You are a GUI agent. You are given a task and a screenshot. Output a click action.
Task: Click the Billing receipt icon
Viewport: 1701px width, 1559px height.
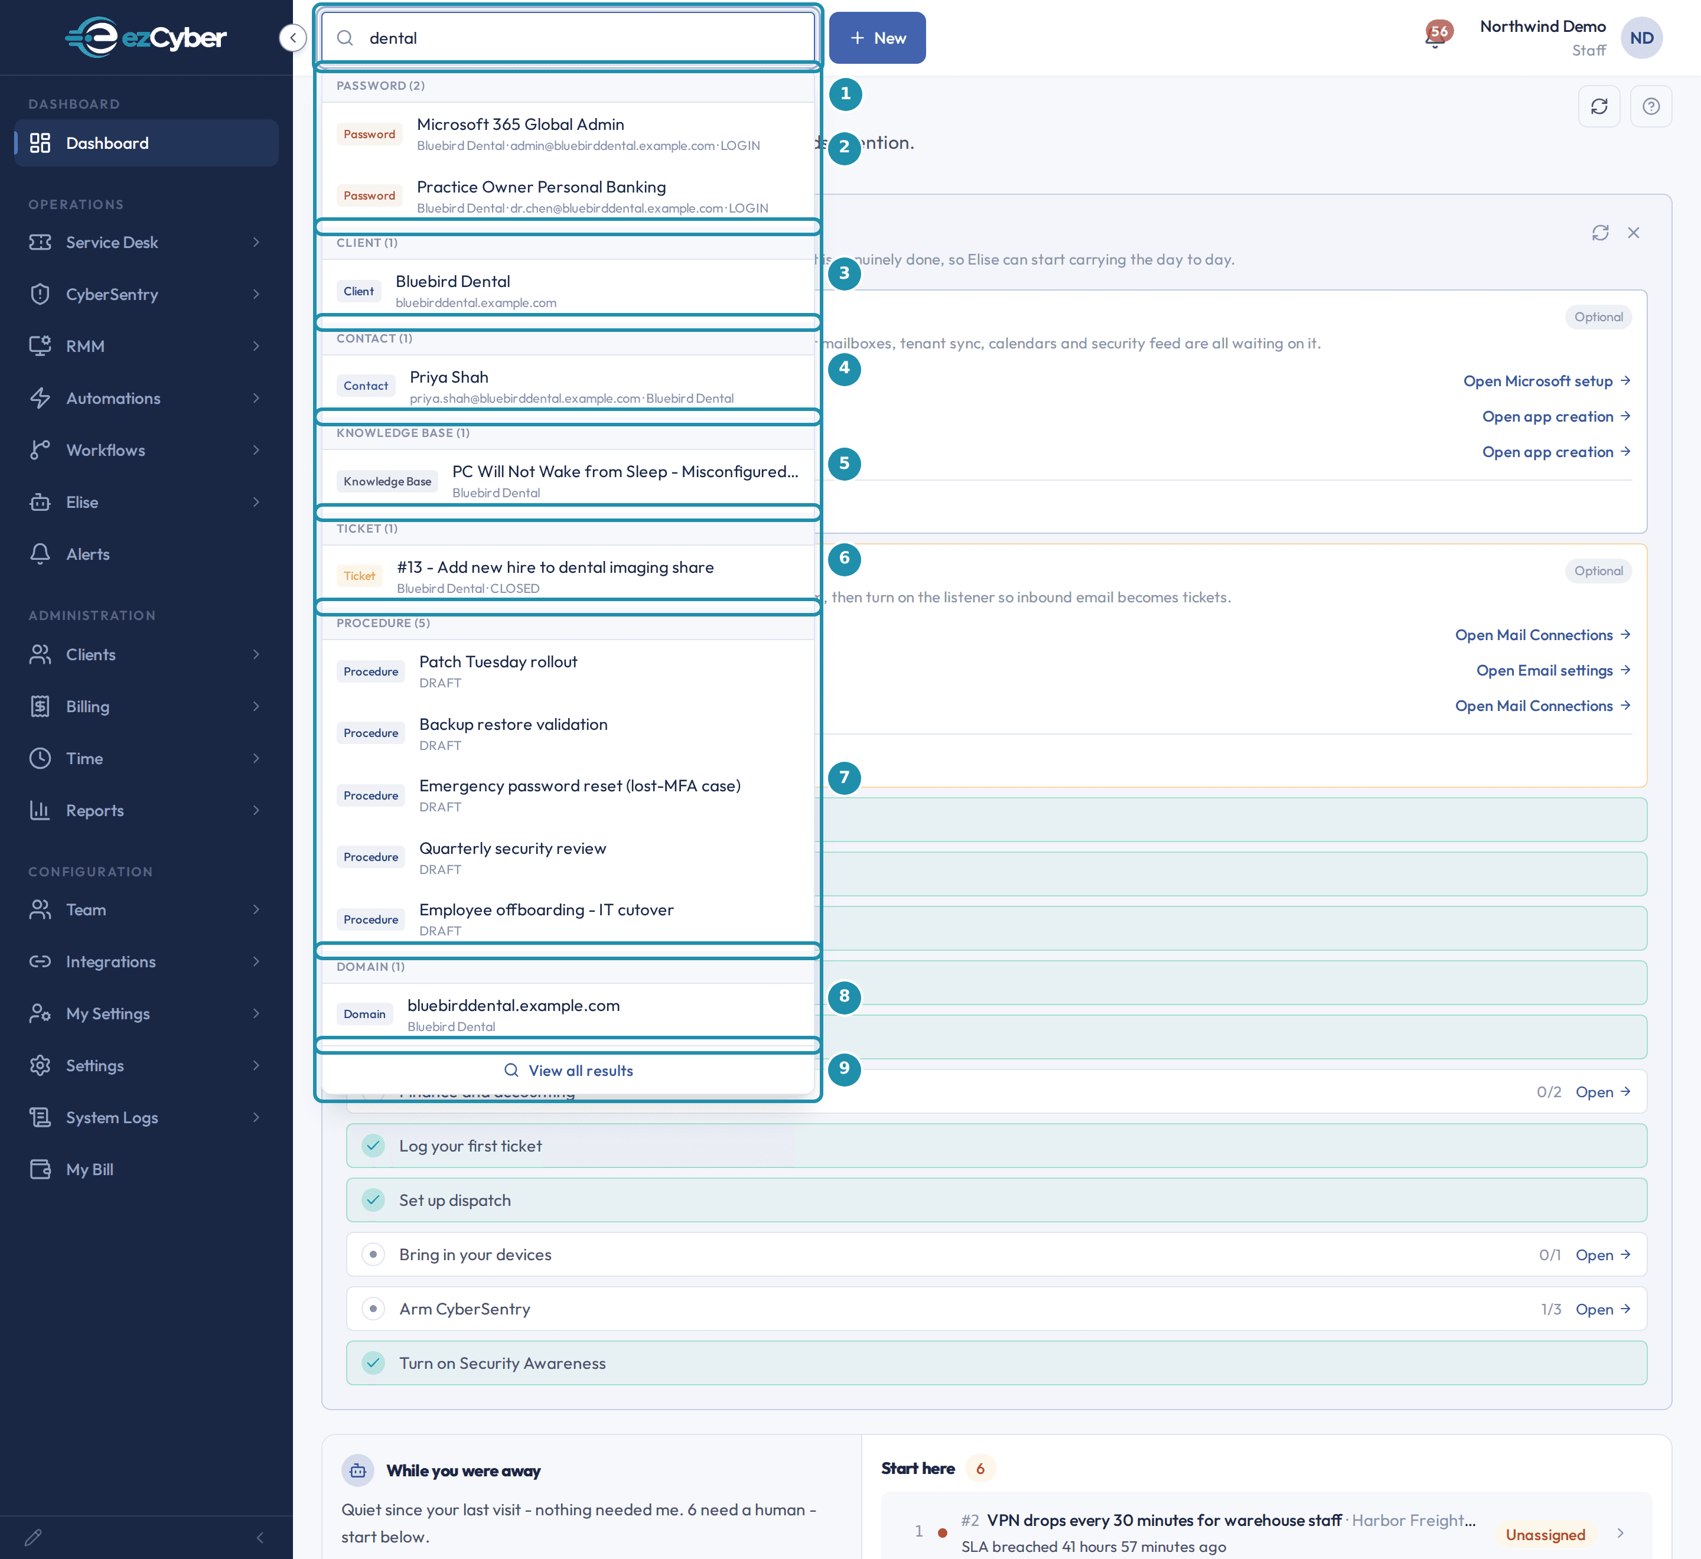tap(40, 706)
